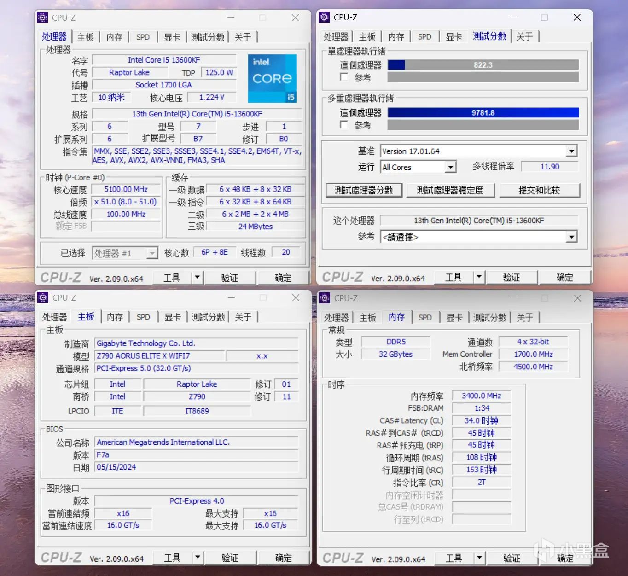Image resolution: width=628 pixels, height=576 pixels.
Task: Minimize the benchmark CPU-Z window
Action: click(512, 17)
